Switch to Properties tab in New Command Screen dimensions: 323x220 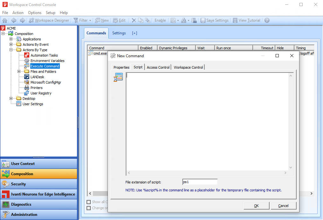[121, 67]
